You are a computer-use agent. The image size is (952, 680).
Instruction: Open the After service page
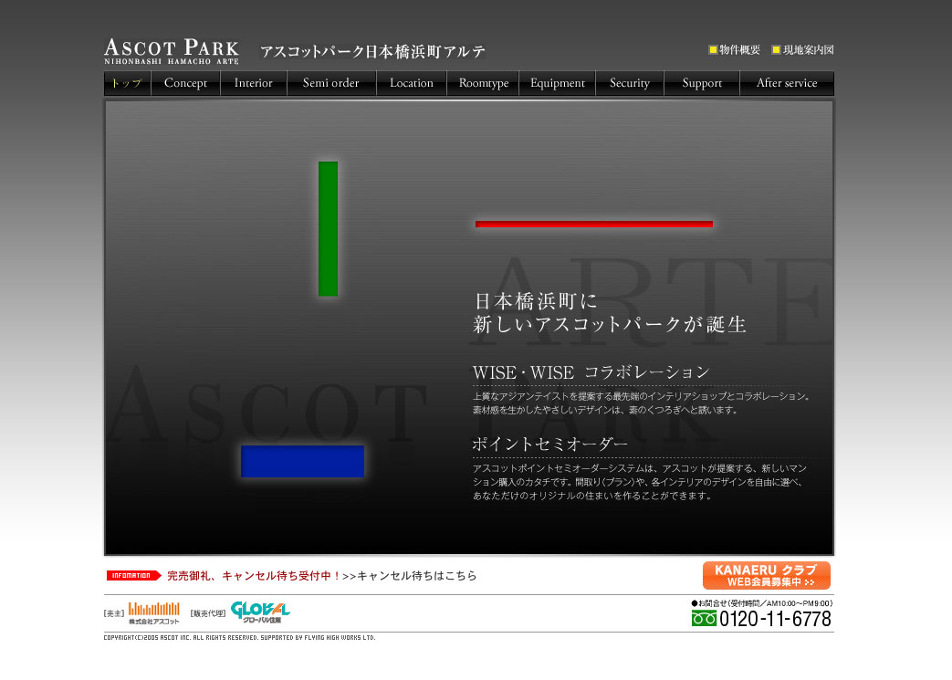point(787,83)
